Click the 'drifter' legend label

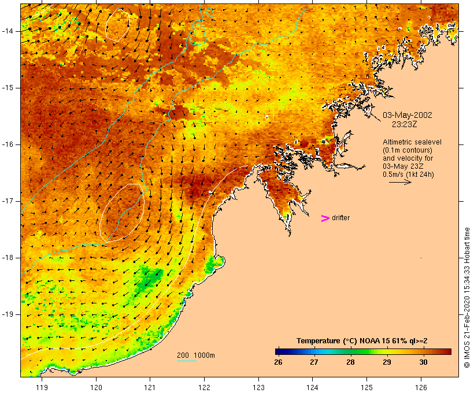click(x=340, y=218)
